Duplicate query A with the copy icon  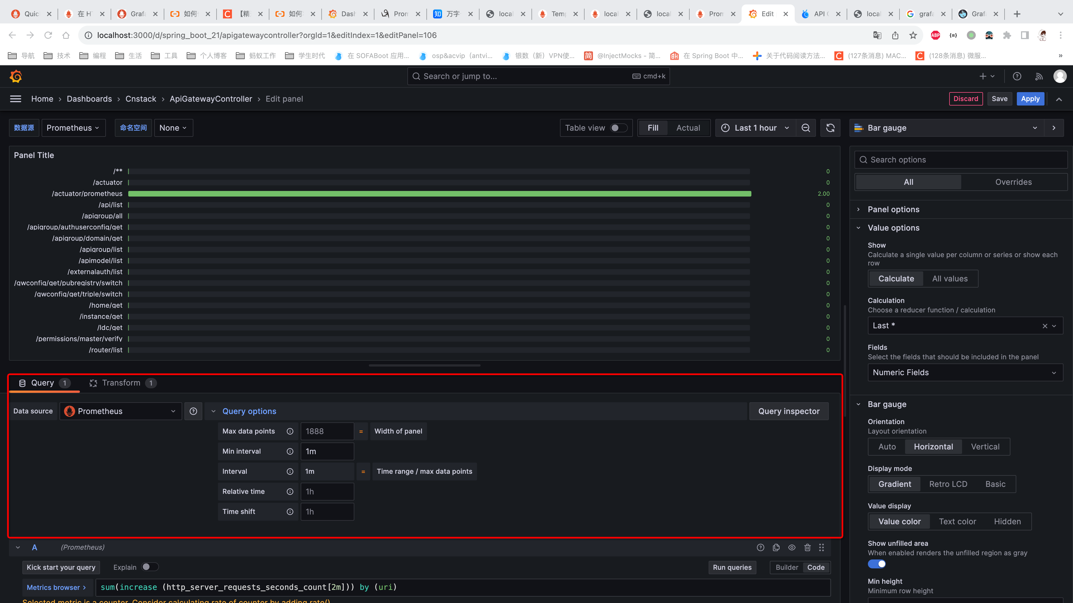click(x=776, y=547)
